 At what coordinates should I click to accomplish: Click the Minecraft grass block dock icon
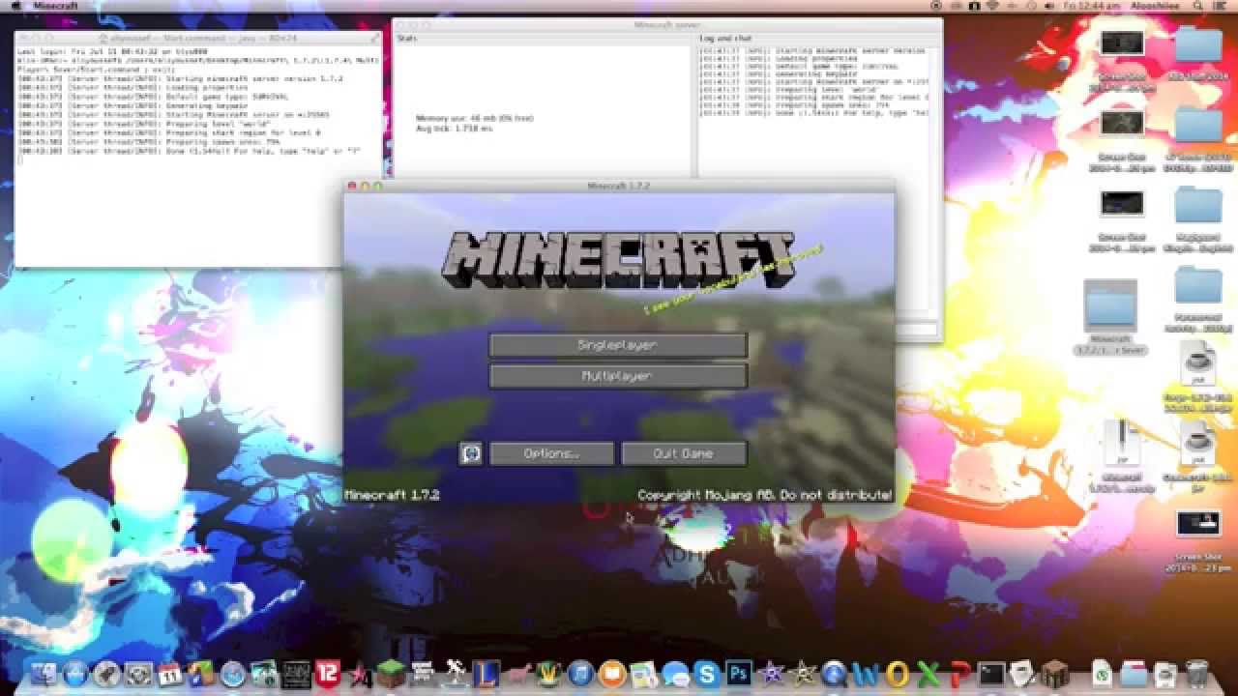391,674
